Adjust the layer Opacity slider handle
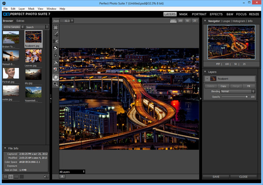 point(246,96)
